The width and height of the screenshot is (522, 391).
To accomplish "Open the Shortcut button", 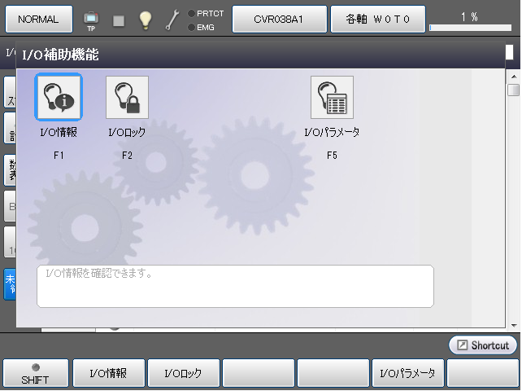I will point(482,345).
